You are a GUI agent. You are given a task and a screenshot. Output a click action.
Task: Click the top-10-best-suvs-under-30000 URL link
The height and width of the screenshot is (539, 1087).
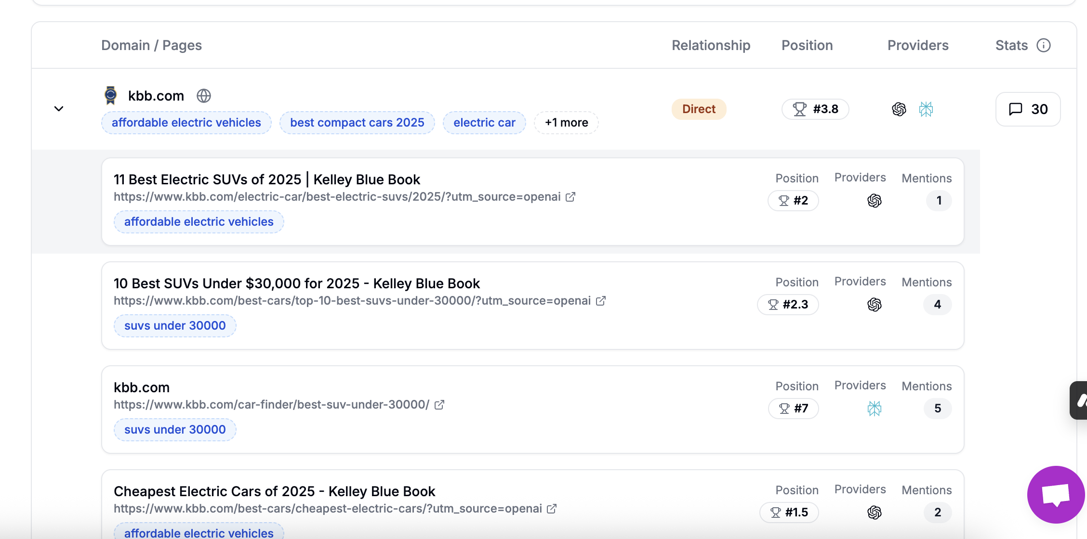coord(352,301)
